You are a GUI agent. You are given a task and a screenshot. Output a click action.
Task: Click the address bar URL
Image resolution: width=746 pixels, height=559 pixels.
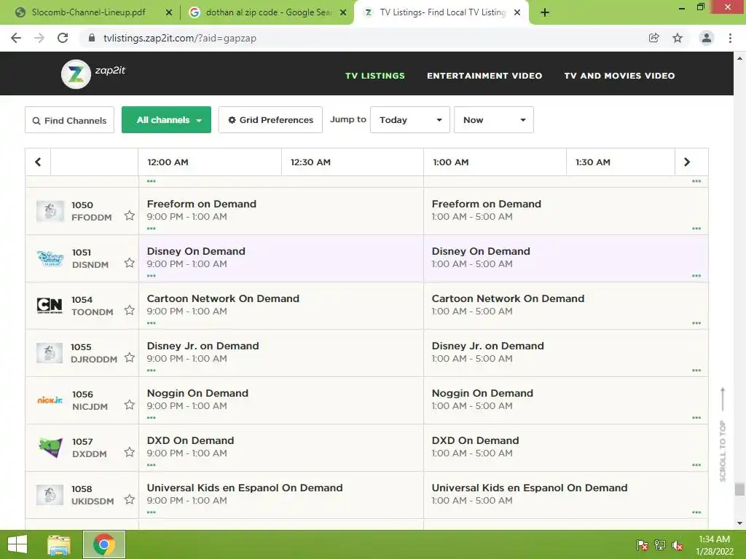180,38
